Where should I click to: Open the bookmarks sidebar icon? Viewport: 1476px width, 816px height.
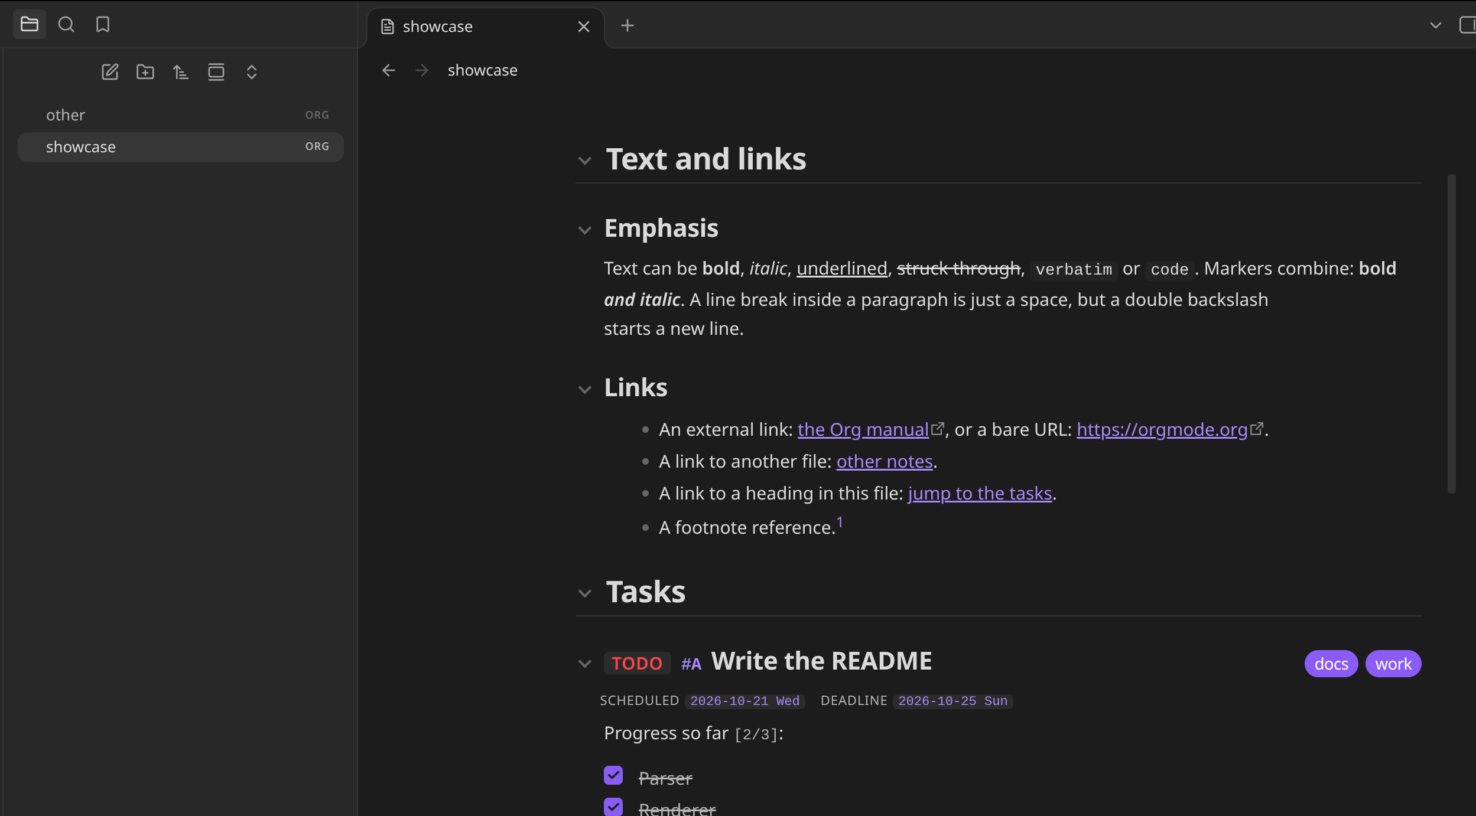tap(103, 25)
